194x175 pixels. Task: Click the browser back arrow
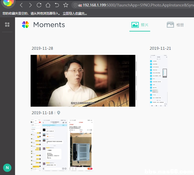click(x=21, y=5)
